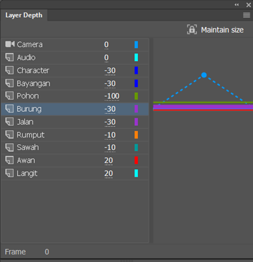This screenshot has width=253, height=262.
Task: Select the Jalan layer name
Action: click(x=25, y=122)
